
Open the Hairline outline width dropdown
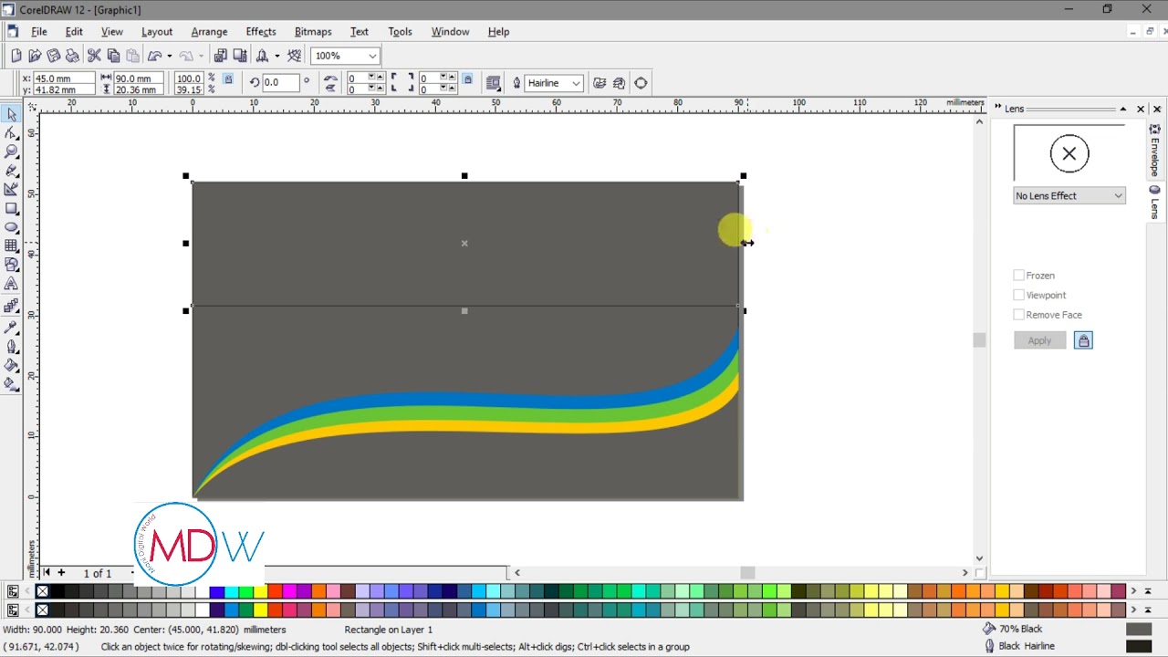tap(577, 83)
